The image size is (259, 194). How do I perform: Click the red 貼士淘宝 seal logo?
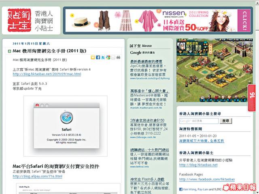point(19,20)
